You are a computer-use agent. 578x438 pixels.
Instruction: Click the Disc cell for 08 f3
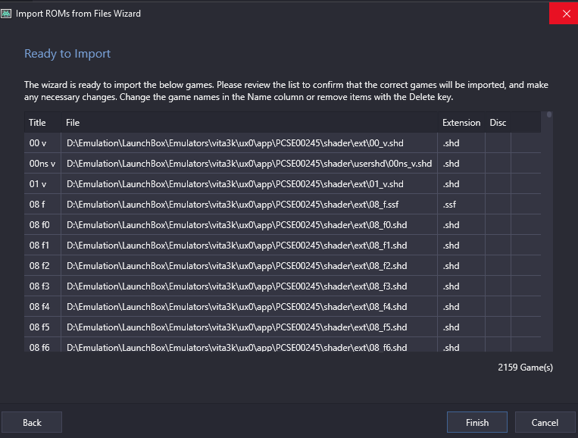[498, 286]
